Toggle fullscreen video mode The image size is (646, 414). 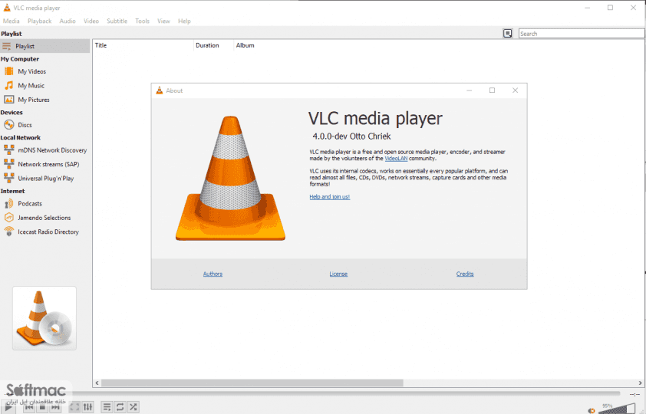click(x=74, y=407)
